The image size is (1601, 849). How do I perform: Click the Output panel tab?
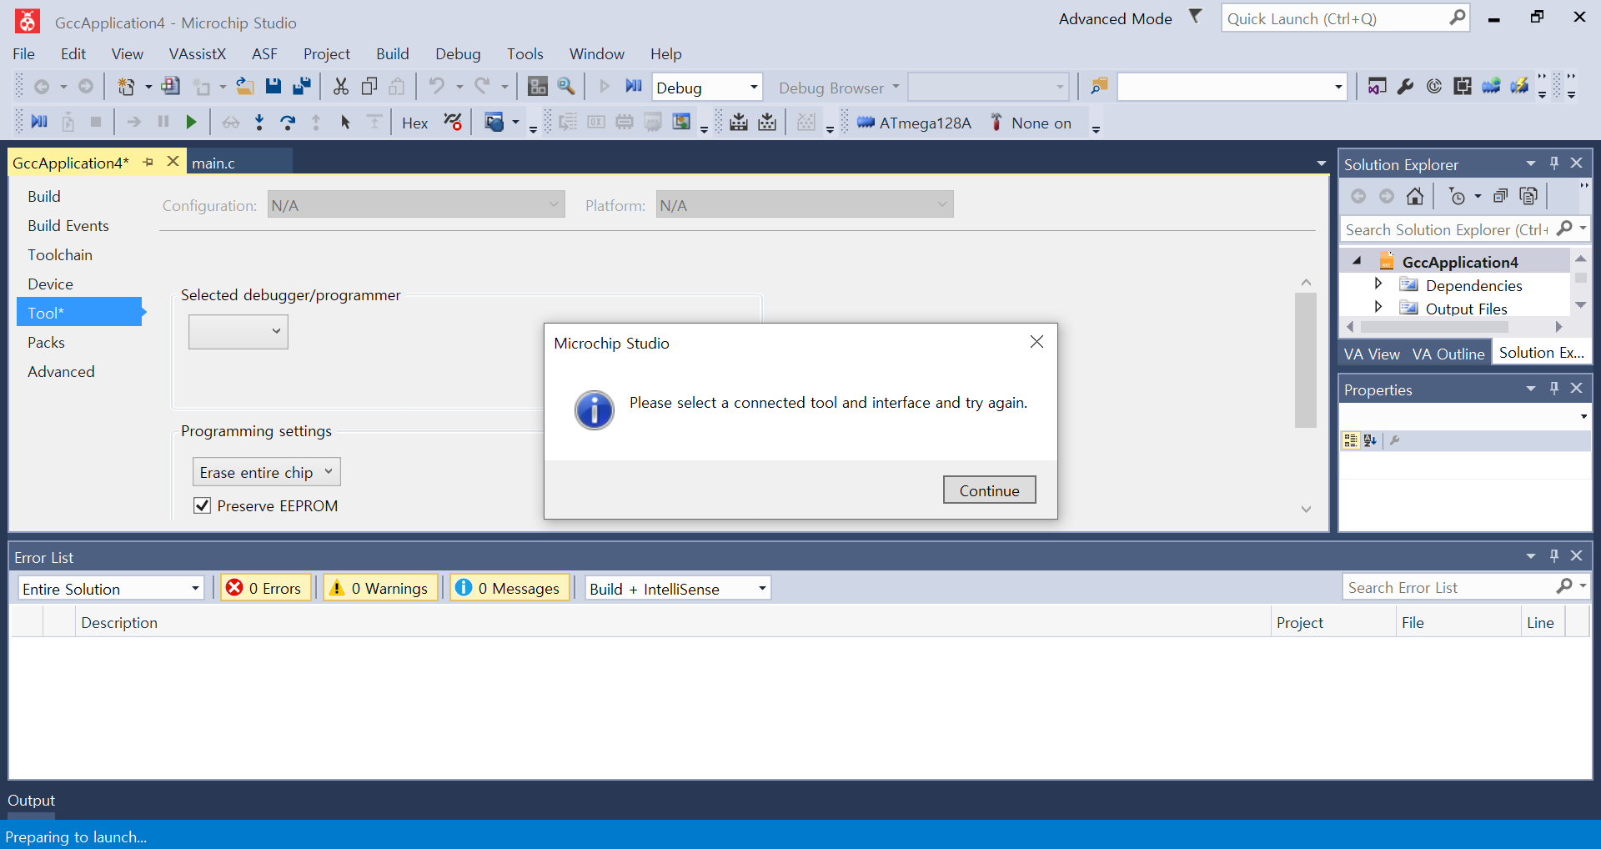(31, 800)
